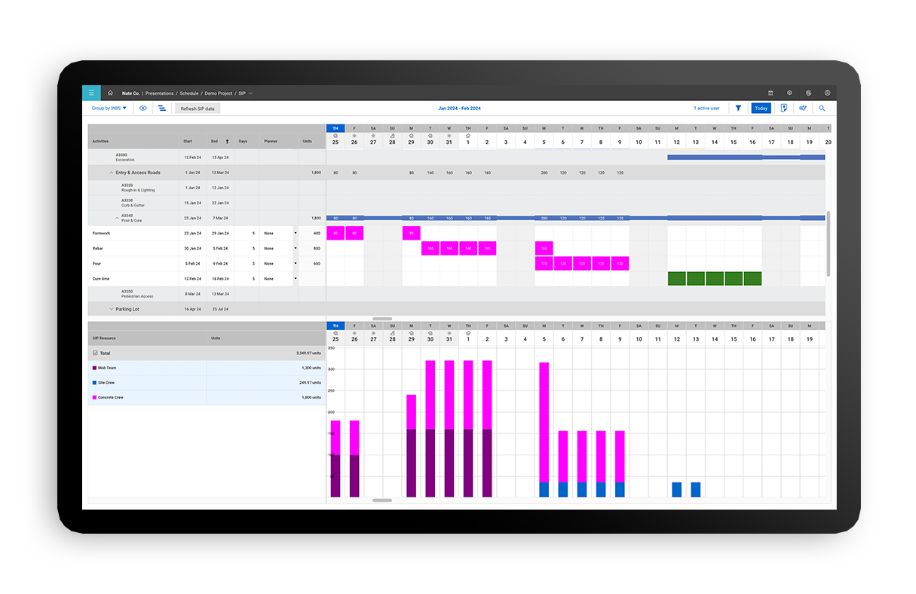The height and width of the screenshot is (594, 916).
Task: Open the search magnifier tool
Action: tap(822, 108)
